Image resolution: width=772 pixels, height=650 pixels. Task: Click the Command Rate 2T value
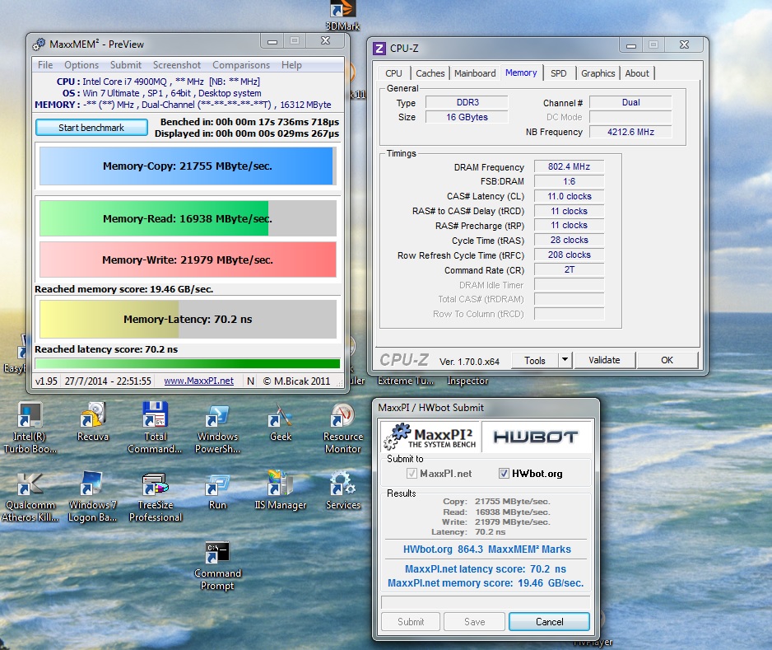point(569,269)
